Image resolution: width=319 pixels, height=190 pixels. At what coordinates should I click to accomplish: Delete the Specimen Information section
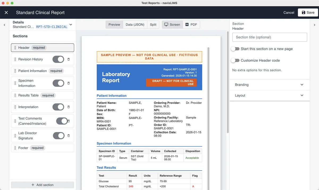coord(69,83)
